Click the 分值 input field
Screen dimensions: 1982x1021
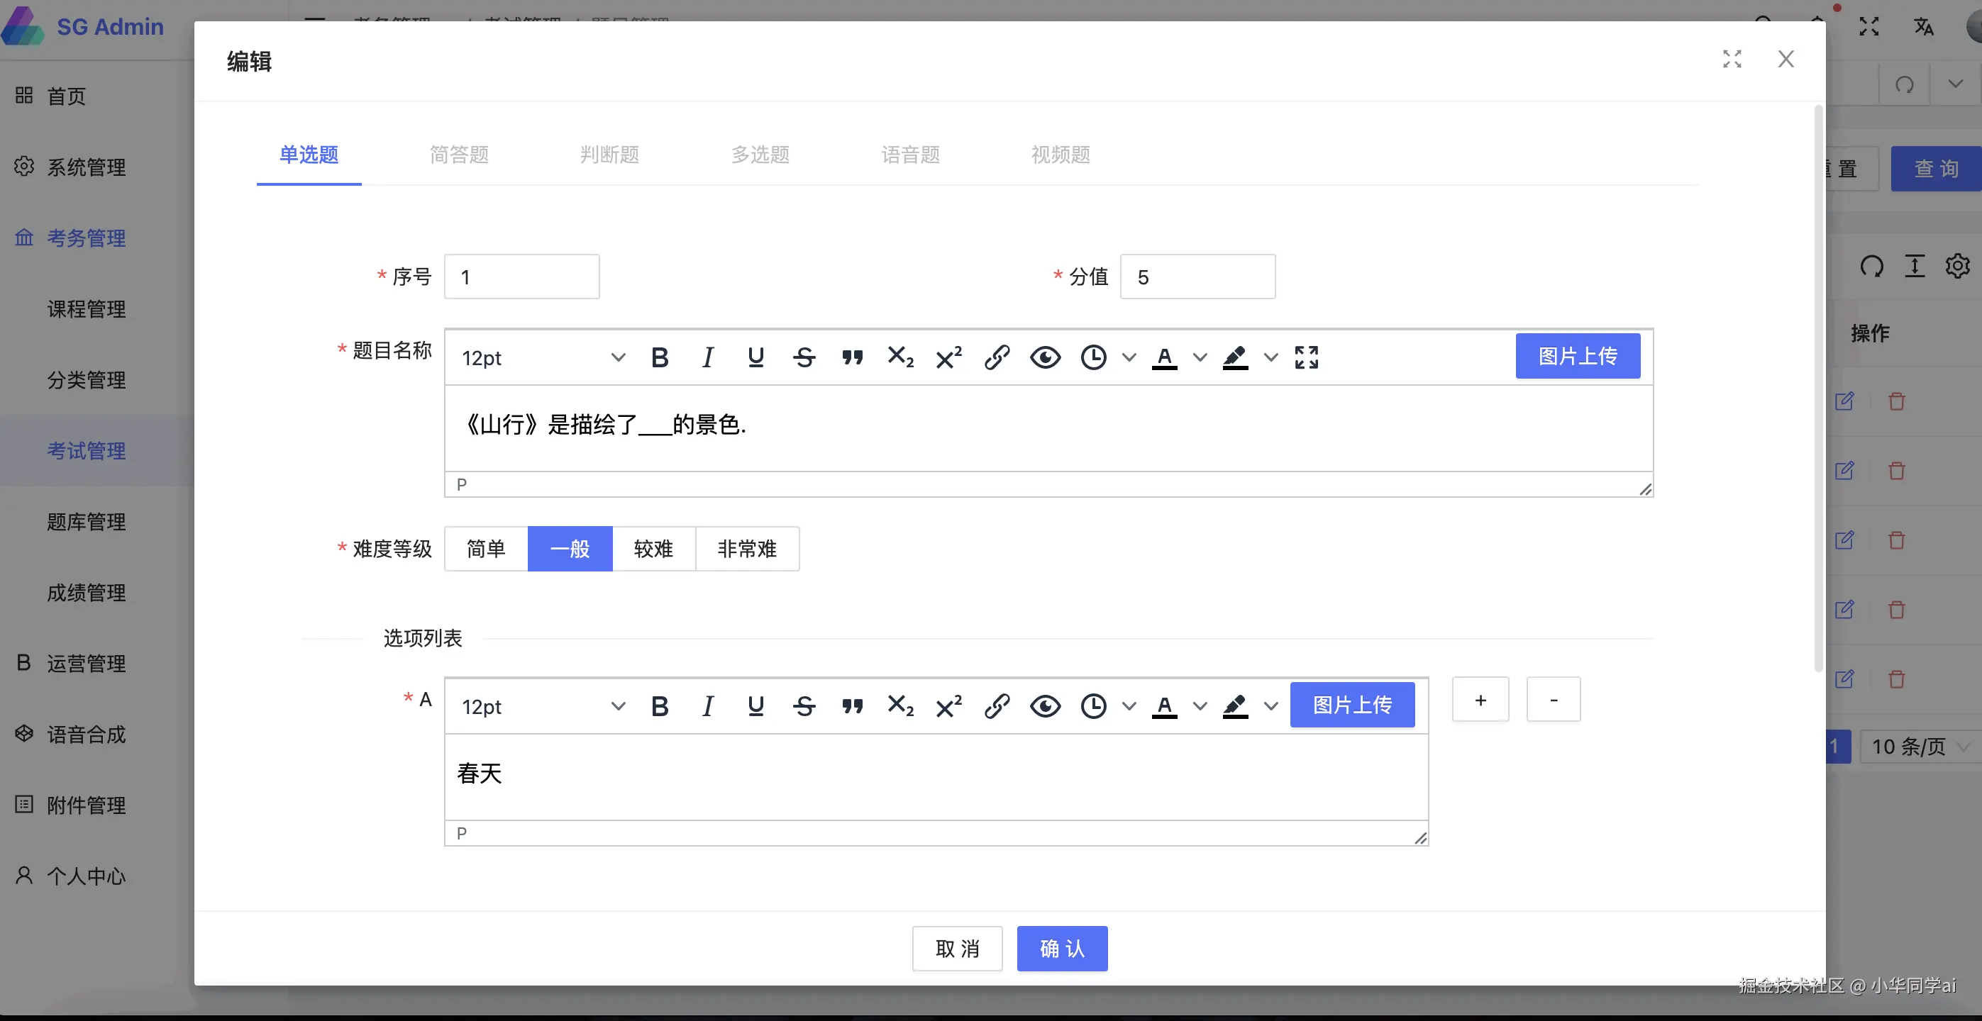pos(1197,277)
